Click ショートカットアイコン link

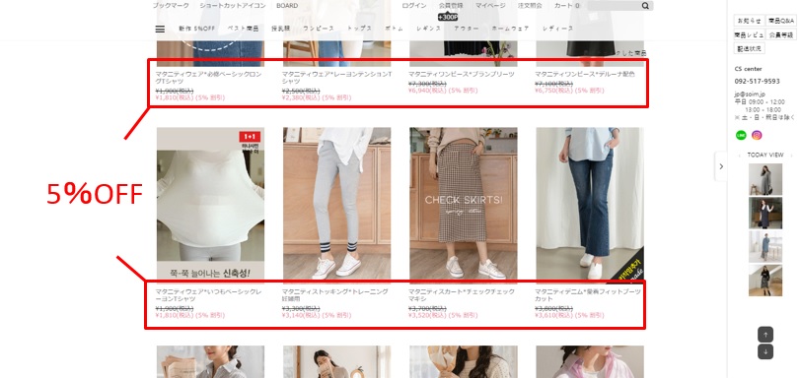[x=233, y=6]
